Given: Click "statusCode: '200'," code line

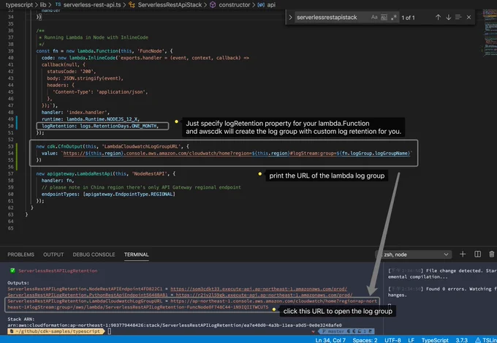Looking at the screenshot, I should 72,72.
